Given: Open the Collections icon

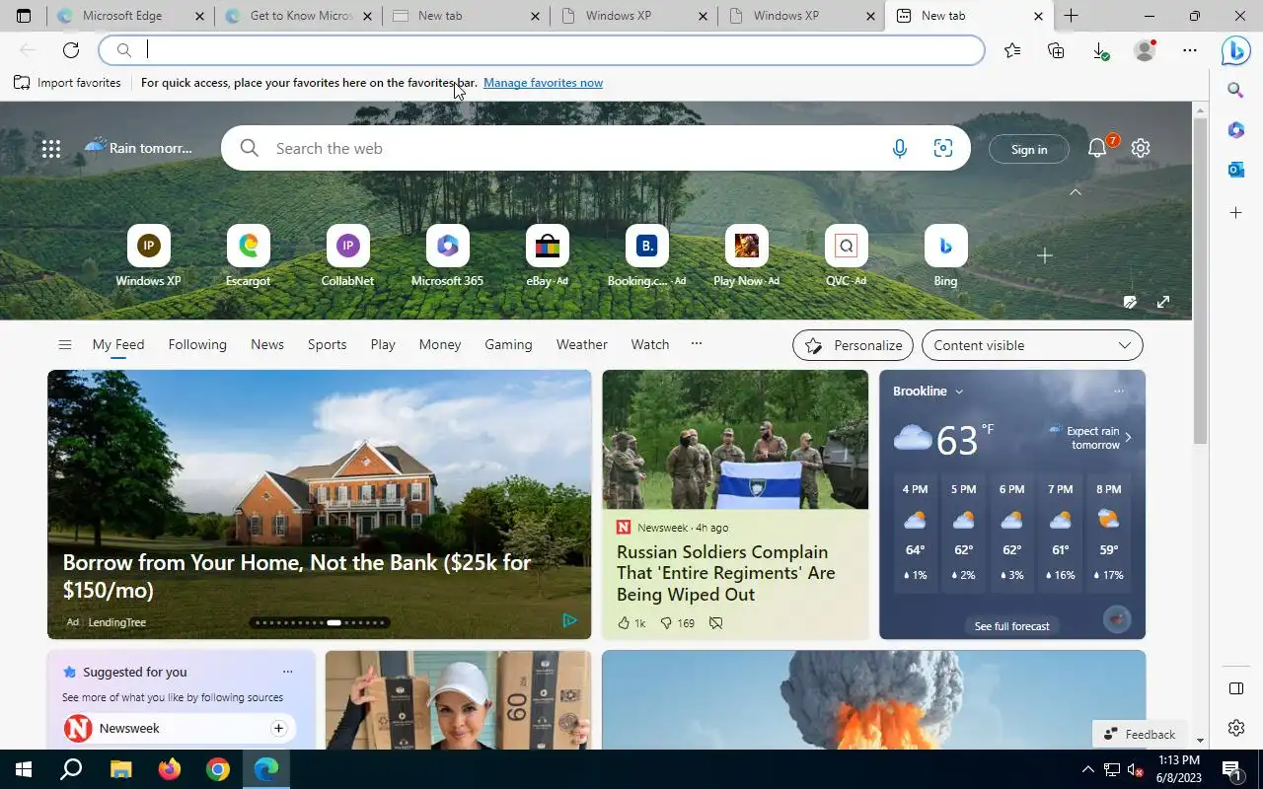Looking at the screenshot, I should coord(1056,50).
